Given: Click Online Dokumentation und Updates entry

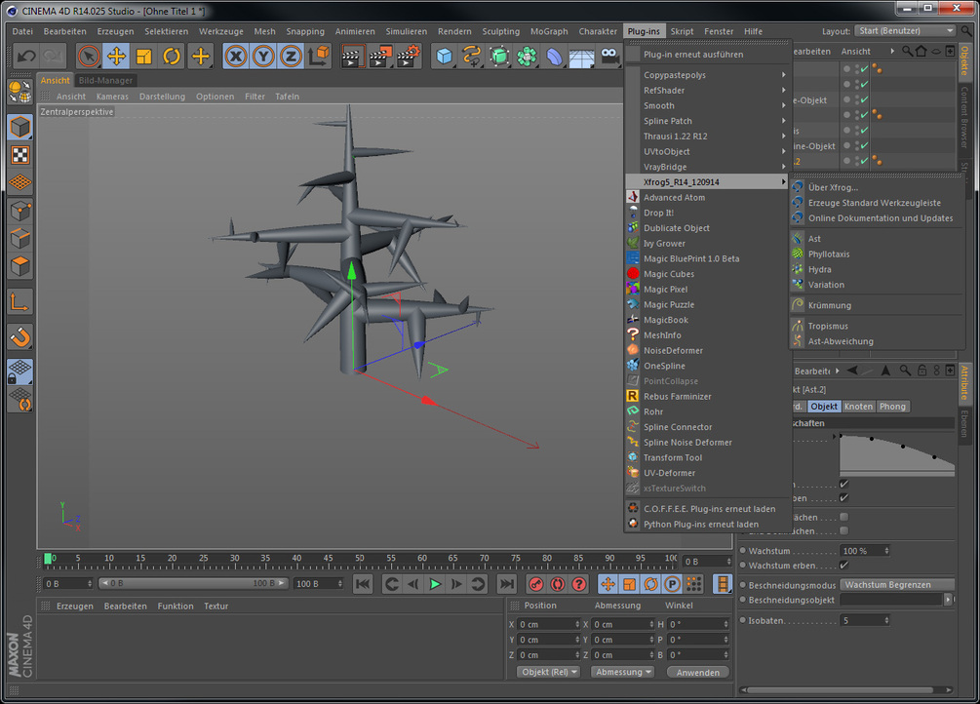Looking at the screenshot, I should pos(880,218).
